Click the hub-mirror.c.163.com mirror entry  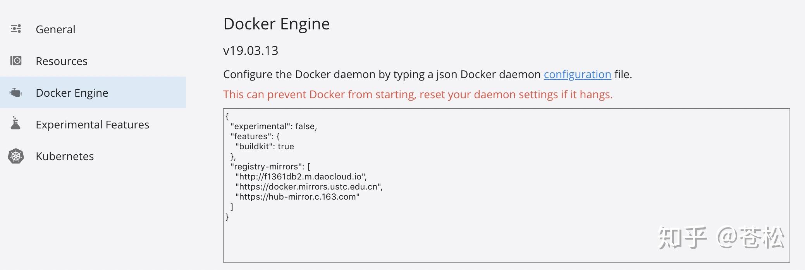click(297, 197)
